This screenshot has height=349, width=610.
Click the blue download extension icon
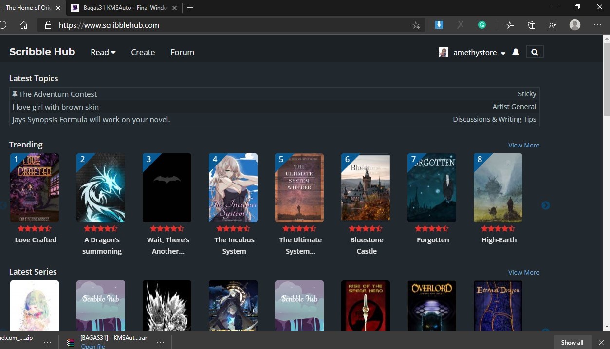(439, 25)
